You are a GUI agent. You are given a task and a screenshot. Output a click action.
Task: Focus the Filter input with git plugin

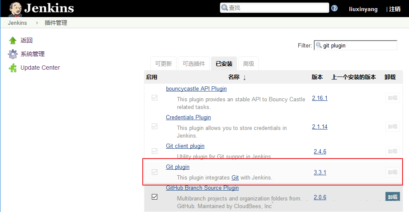pos(355,45)
